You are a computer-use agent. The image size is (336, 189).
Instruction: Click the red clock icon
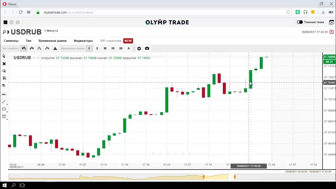[x=332, y=32]
